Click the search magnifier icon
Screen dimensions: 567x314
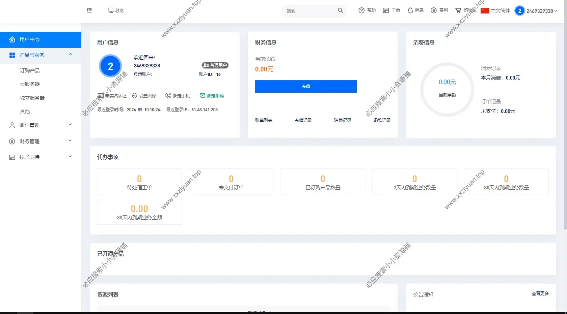340,10
